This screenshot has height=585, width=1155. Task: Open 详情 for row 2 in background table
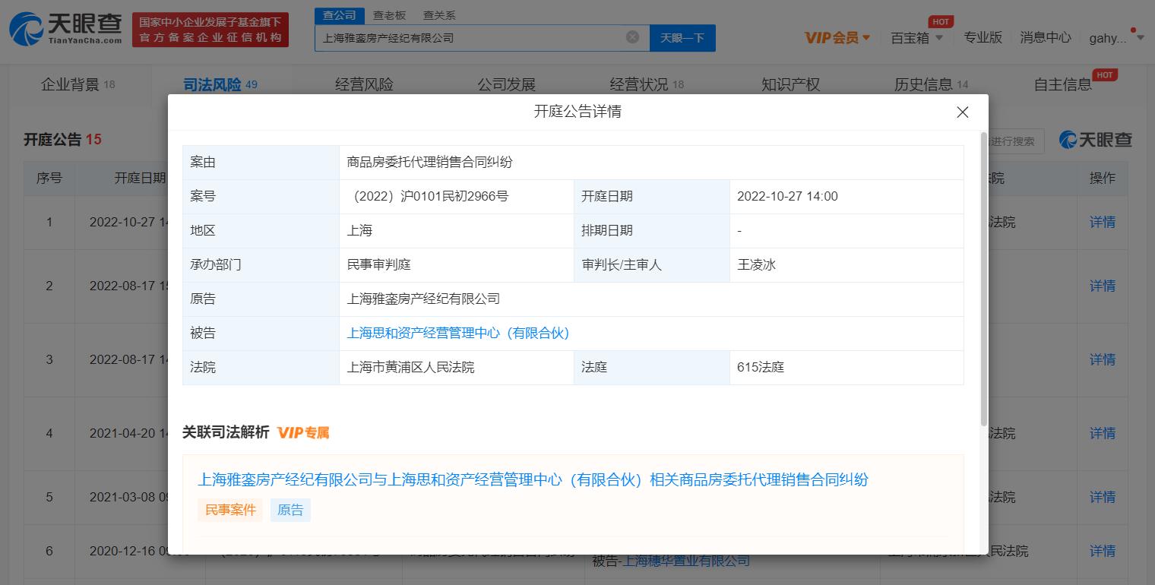coord(1103,286)
